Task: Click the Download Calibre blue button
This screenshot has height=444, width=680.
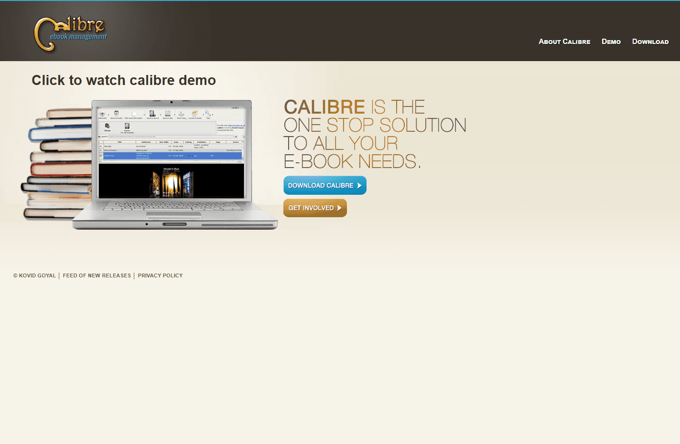Action: click(325, 185)
